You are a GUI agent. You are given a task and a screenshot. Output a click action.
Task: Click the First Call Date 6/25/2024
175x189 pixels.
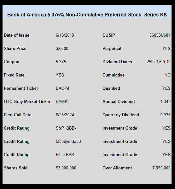[x=65, y=115]
